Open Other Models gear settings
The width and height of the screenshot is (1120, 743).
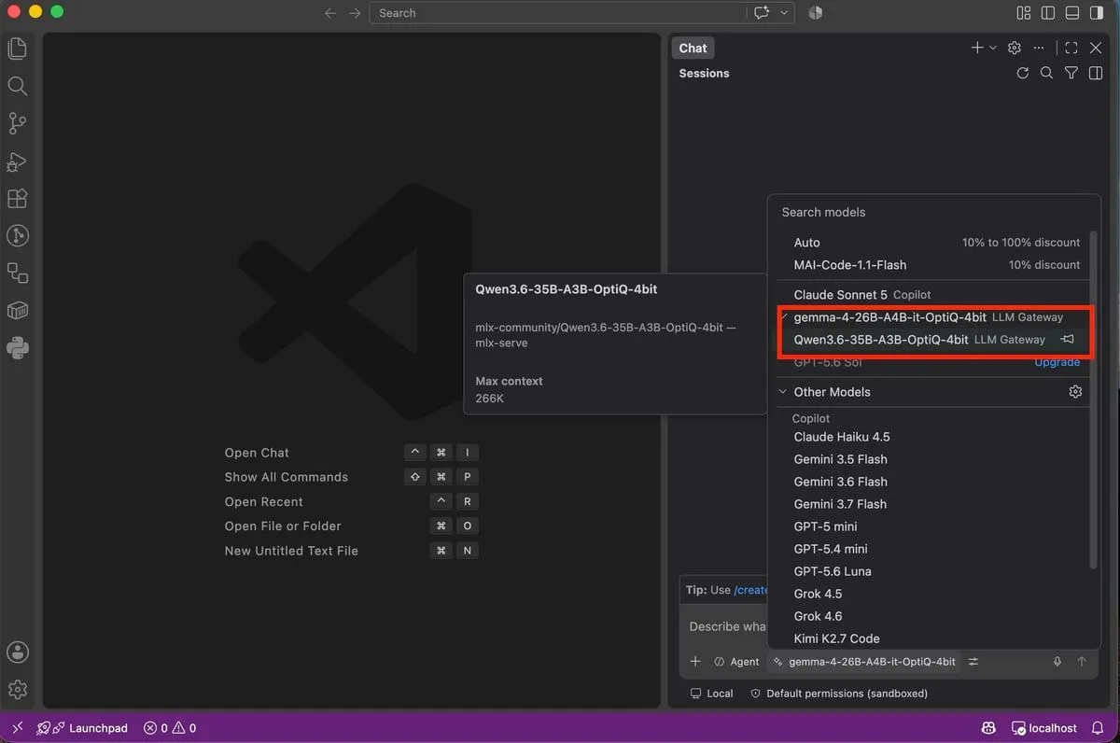[1075, 392]
